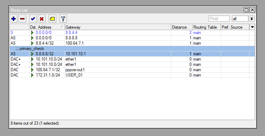Click the status bar item count text

click(x=35, y=123)
